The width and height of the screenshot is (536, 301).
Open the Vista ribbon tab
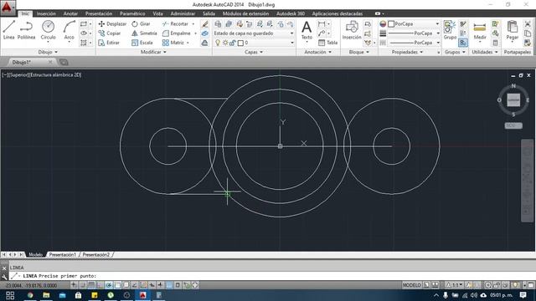pyautogui.click(x=157, y=13)
